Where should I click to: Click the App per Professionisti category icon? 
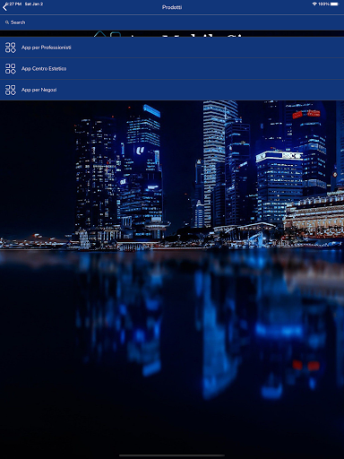pyautogui.click(x=11, y=48)
